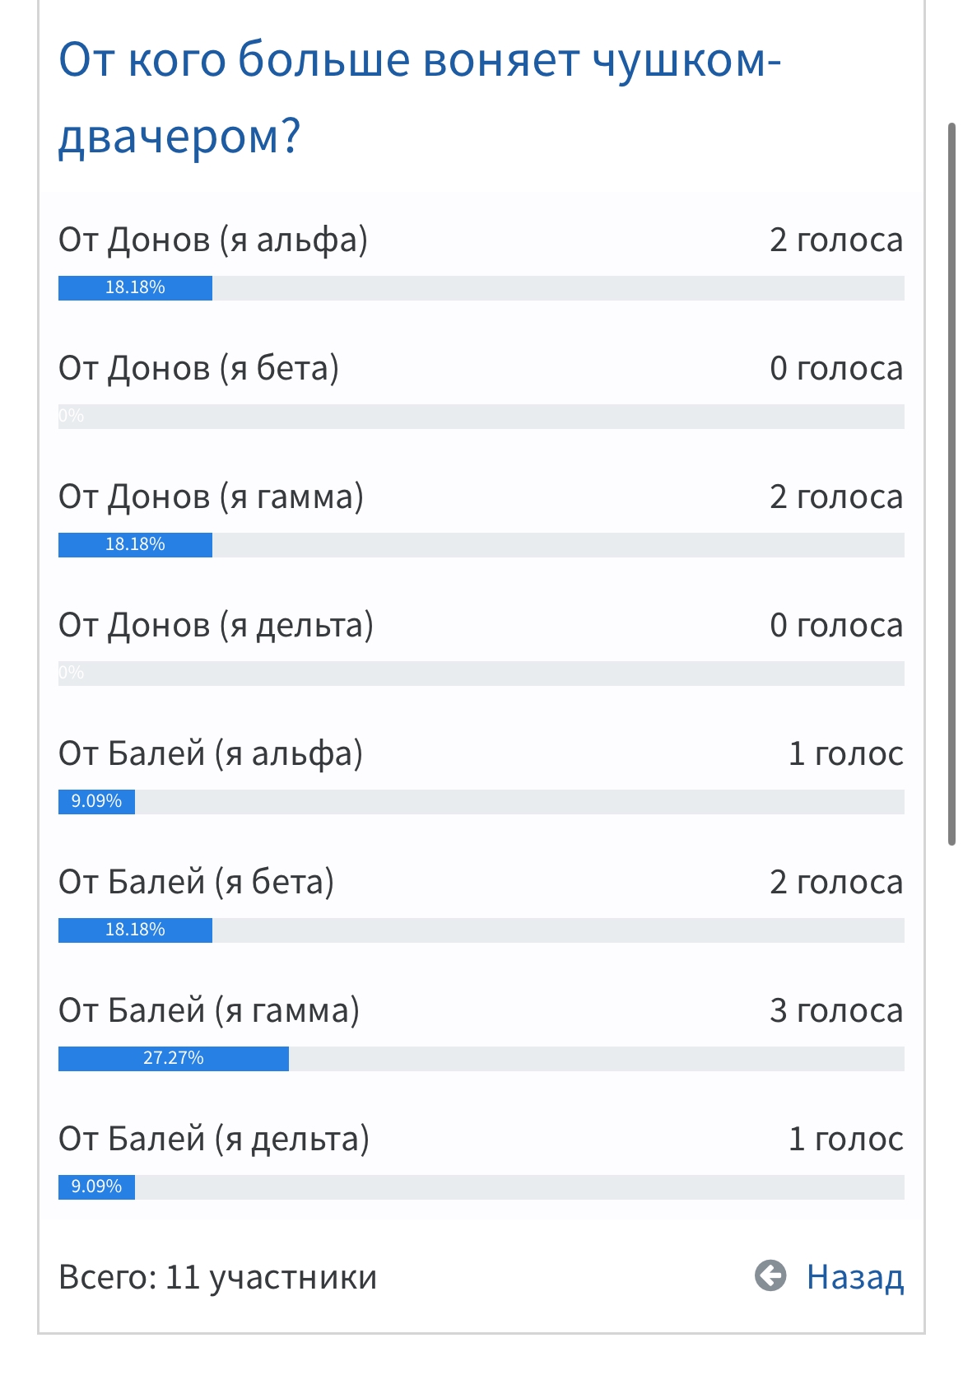
Task: Select the option От Донов (я альфа)
Action: pos(213,240)
